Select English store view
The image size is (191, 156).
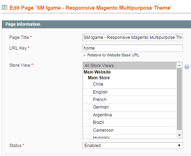[129, 92]
